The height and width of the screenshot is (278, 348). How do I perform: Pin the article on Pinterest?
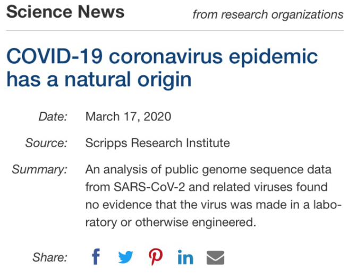155,257
